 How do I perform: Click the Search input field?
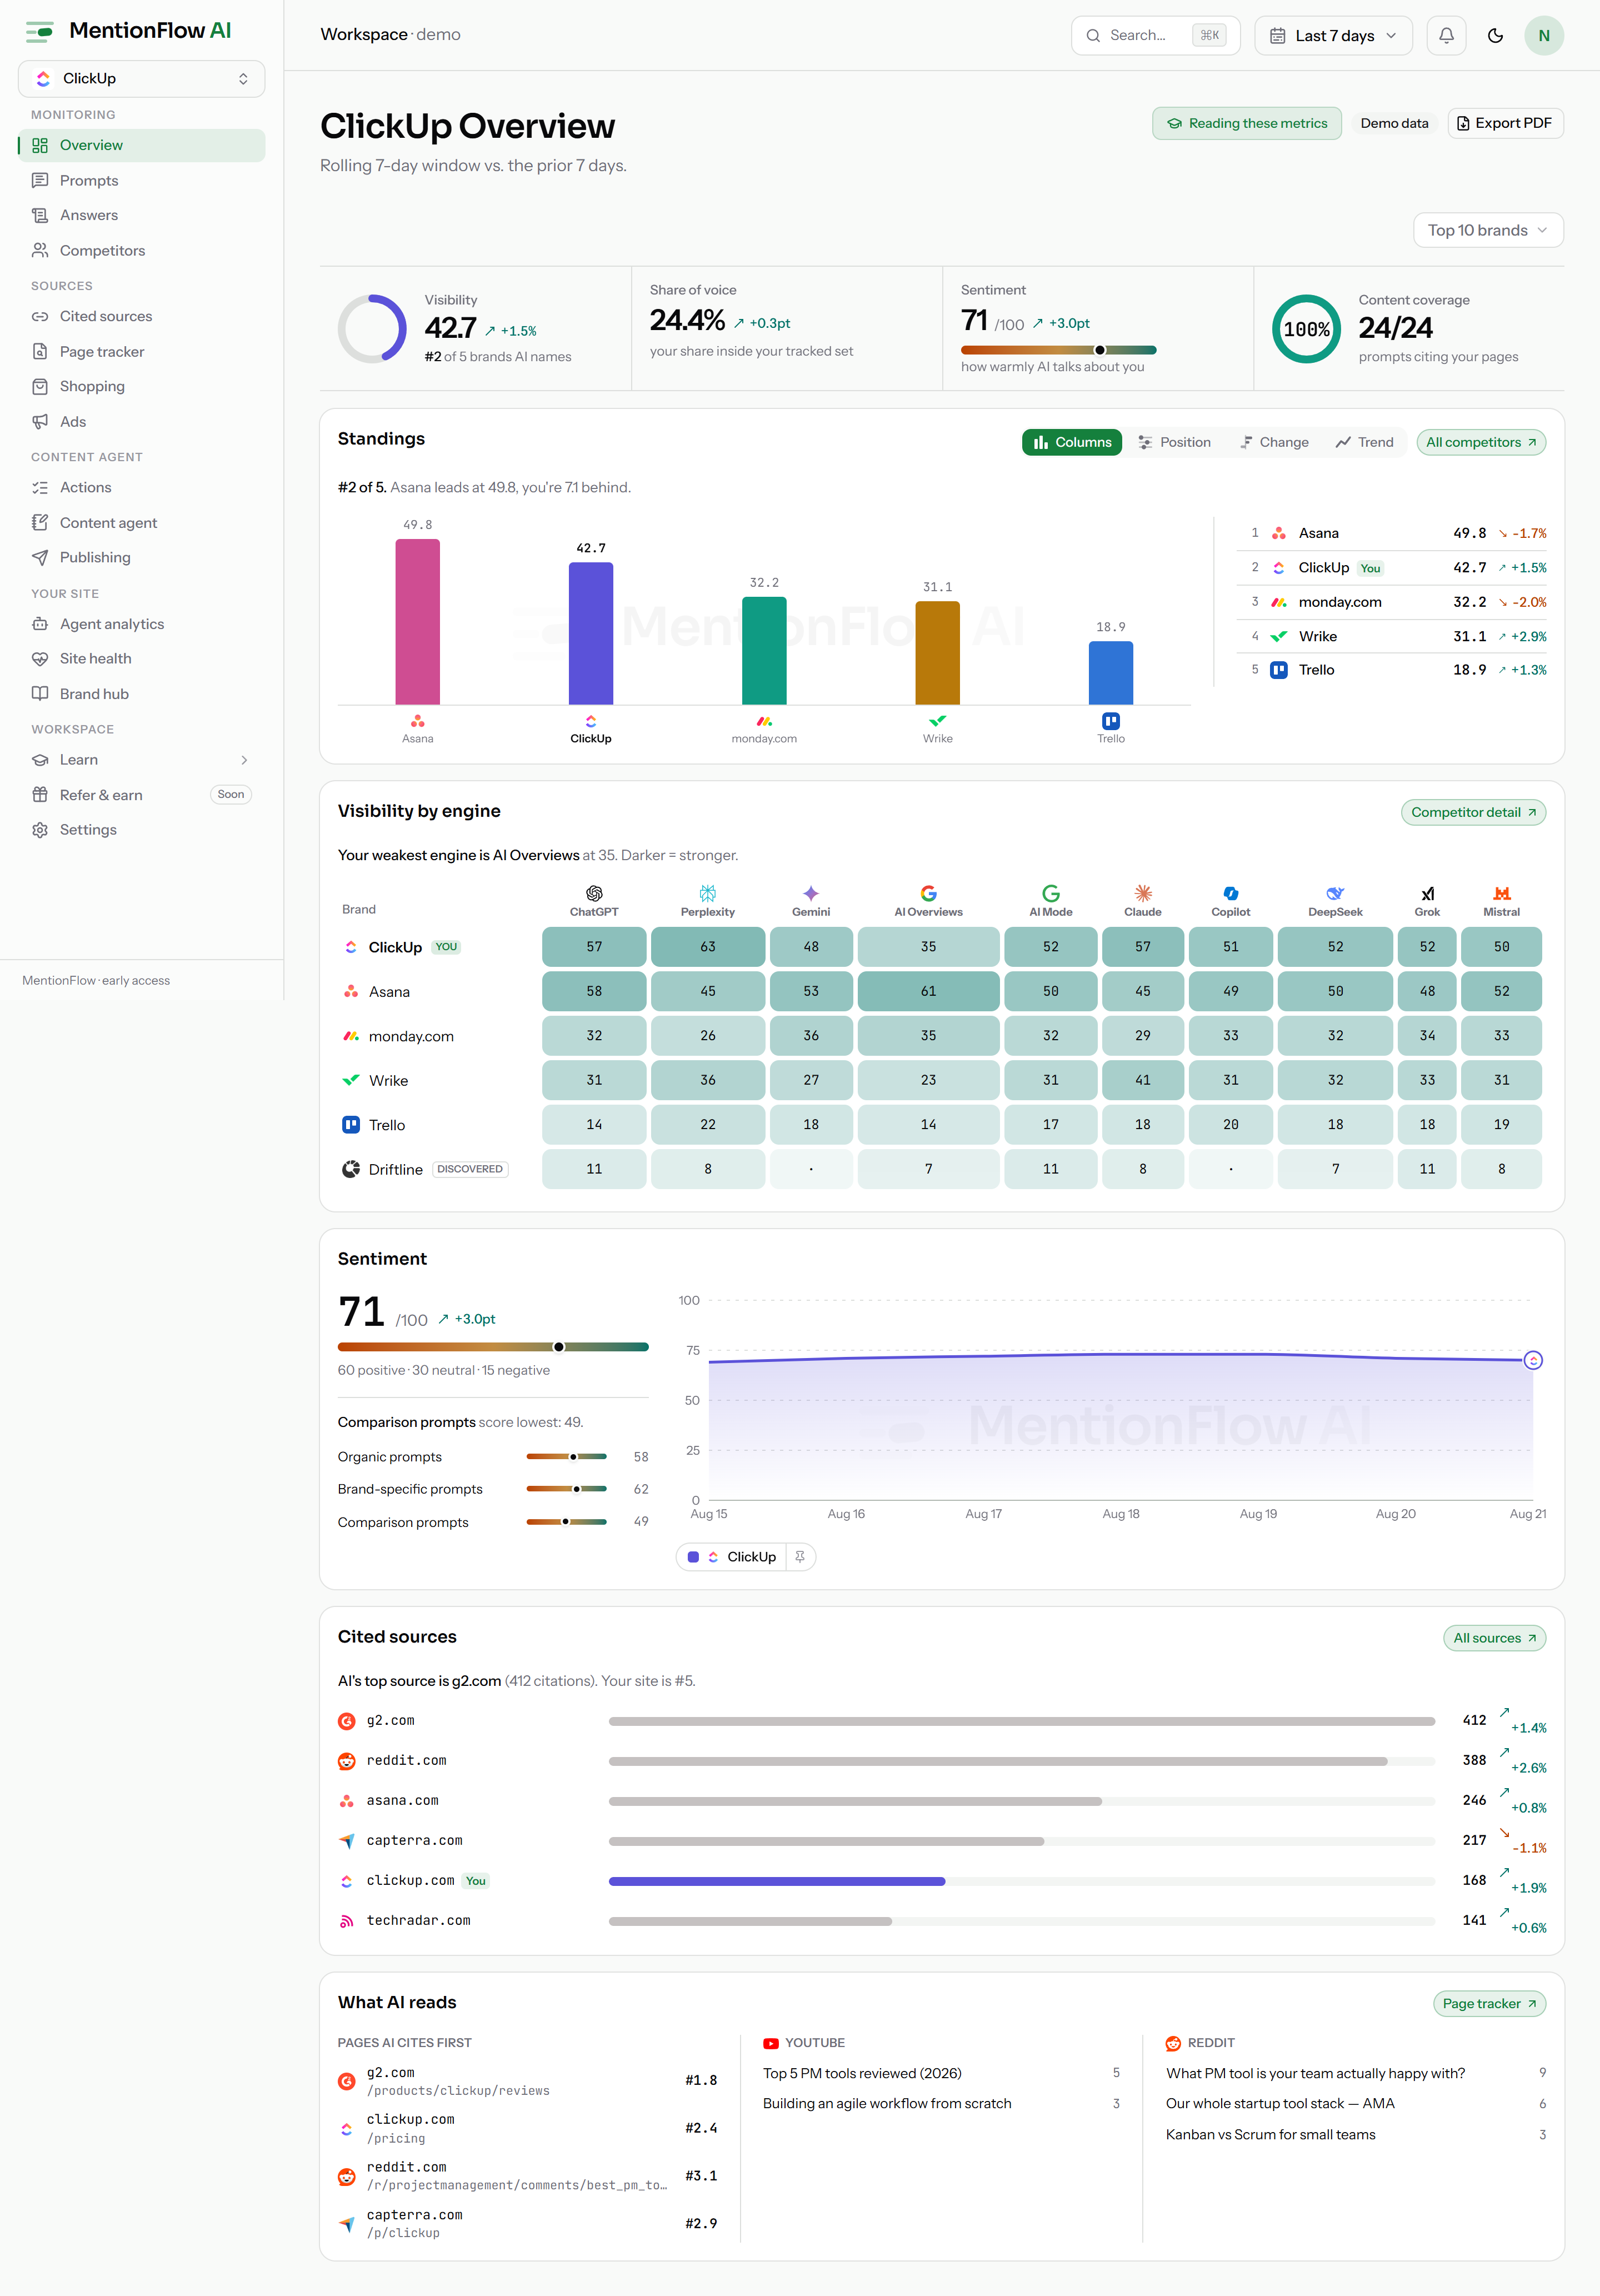(1155, 35)
